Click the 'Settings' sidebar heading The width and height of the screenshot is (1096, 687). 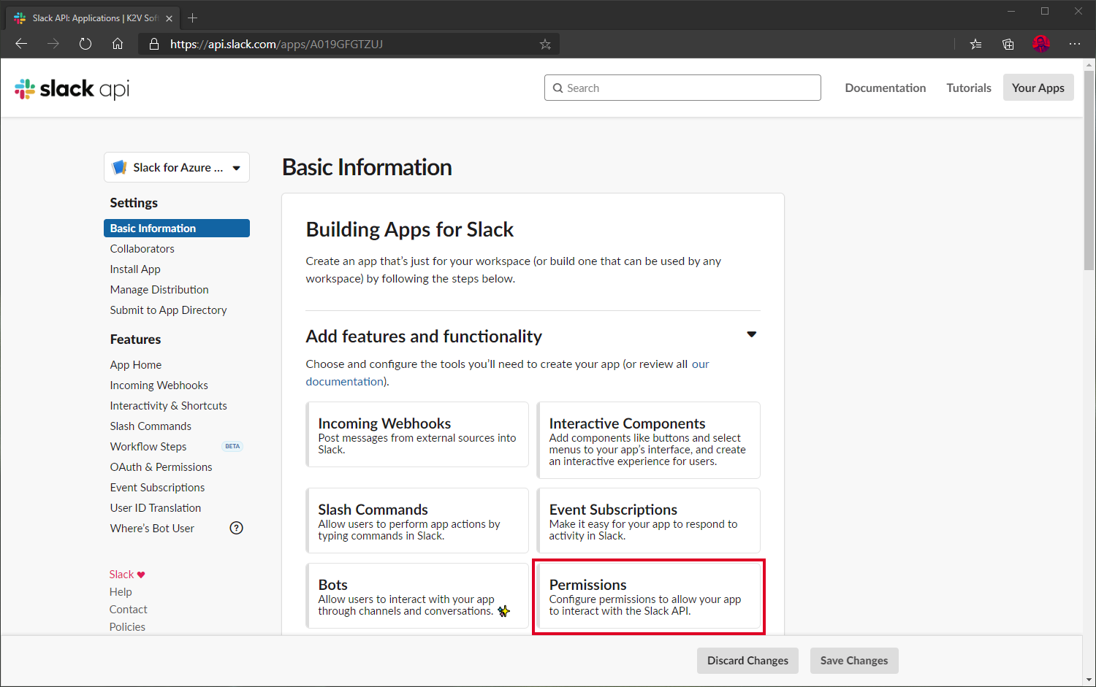[134, 203]
